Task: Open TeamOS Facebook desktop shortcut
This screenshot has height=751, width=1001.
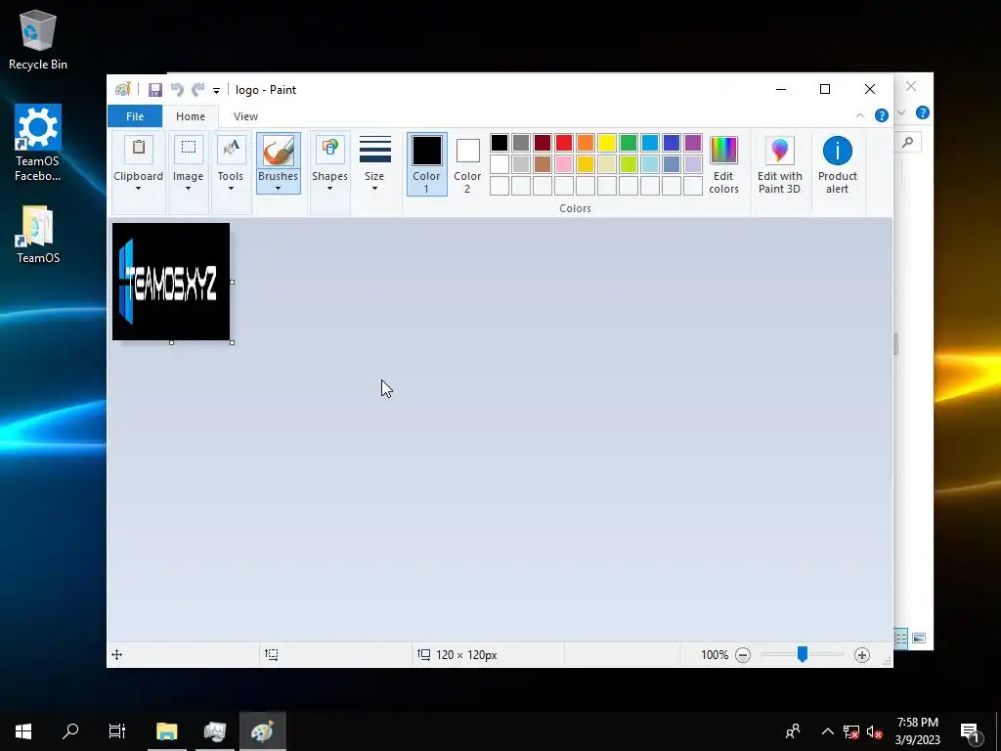Action: click(38, 143)
